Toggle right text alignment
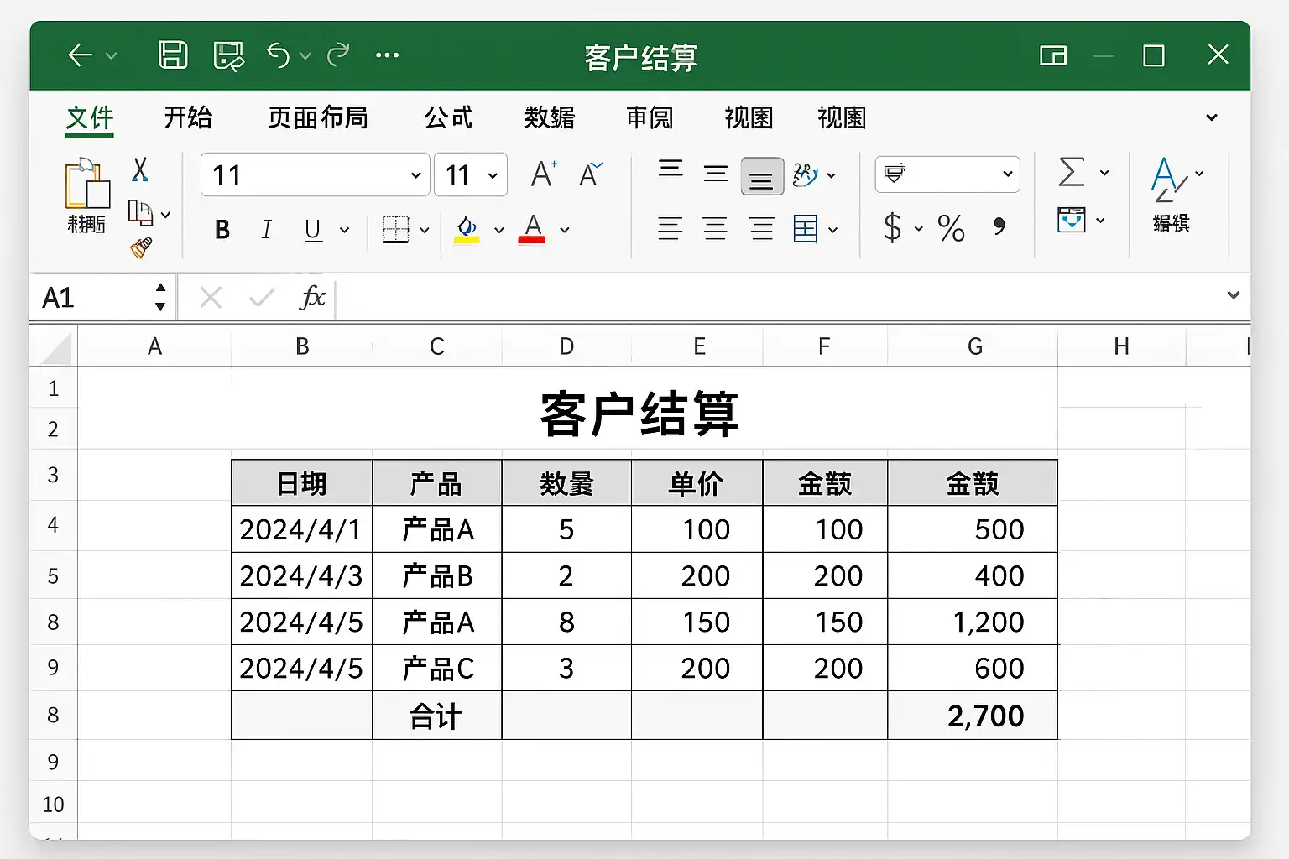Image resolution: width=1289 pixels, height=859 pixels. (762, 228)
